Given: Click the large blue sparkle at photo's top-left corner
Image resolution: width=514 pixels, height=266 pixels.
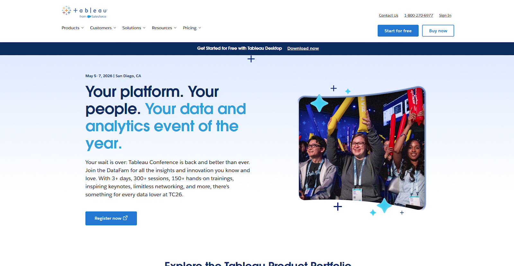Looking at the screenshot, I should pos(319,103).
